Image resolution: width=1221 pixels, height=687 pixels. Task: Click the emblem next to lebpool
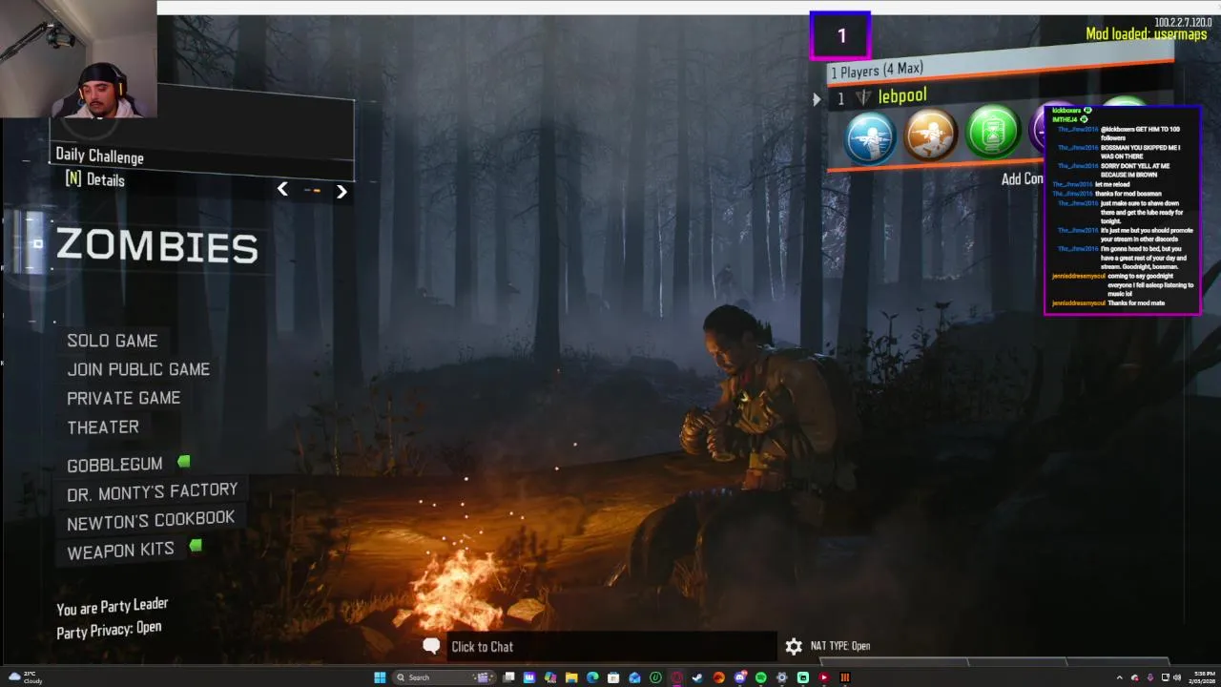(863, 97)
